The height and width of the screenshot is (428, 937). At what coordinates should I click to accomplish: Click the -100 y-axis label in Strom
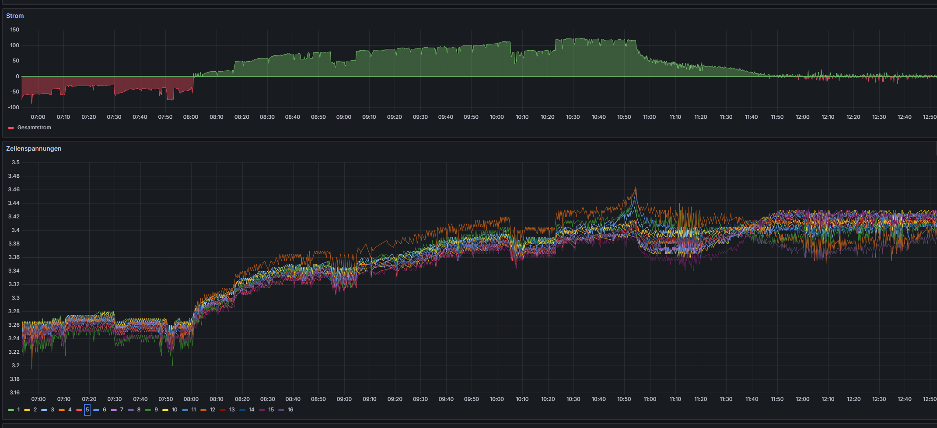[x=14, y=107]
